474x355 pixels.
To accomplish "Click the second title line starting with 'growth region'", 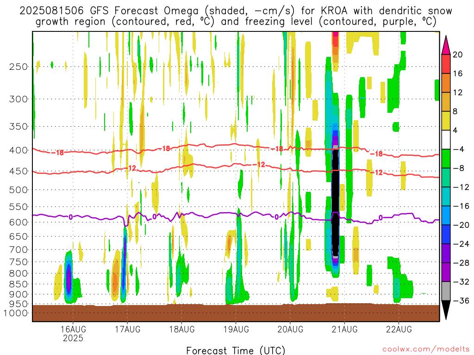I will (236, 22).
